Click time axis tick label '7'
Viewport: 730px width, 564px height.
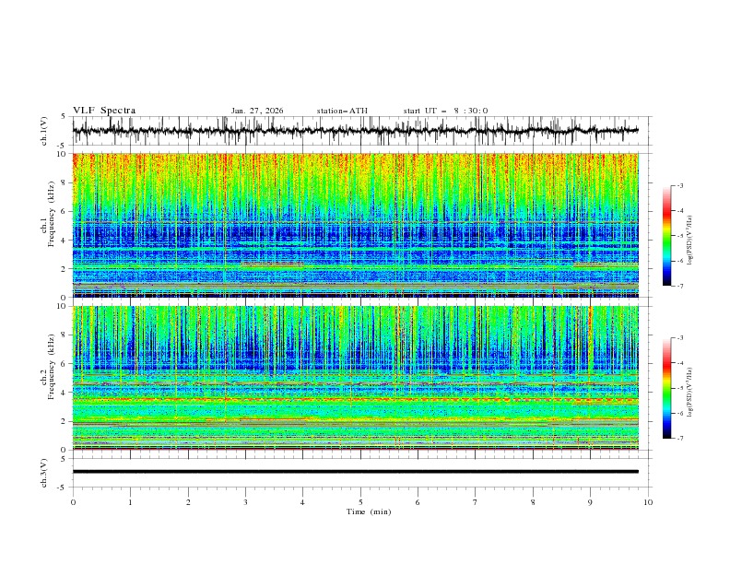(476, 502)
